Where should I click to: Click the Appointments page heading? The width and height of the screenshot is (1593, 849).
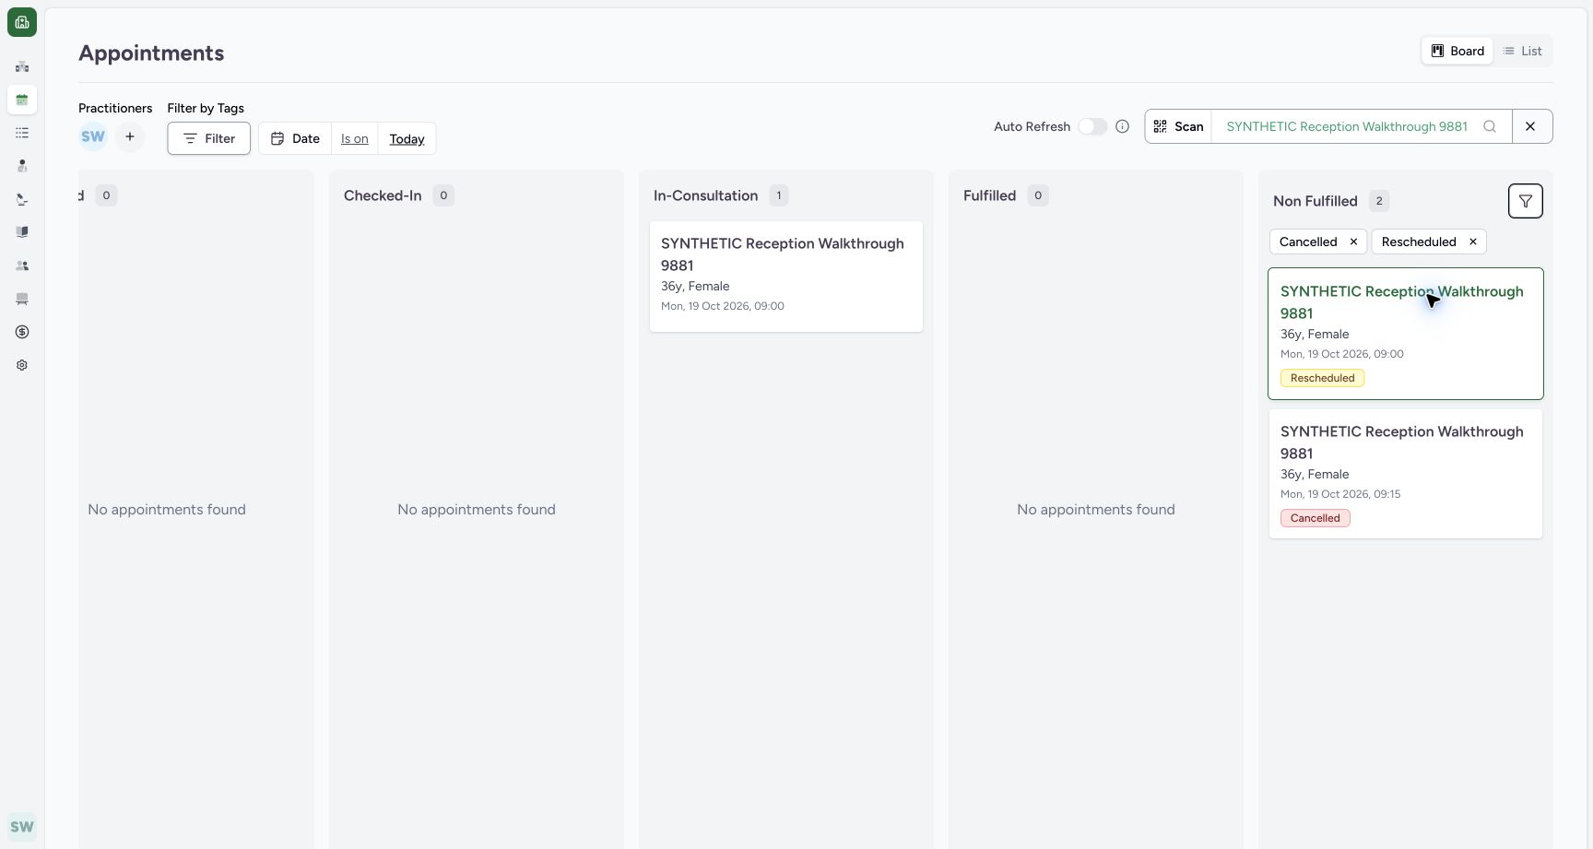151,53
